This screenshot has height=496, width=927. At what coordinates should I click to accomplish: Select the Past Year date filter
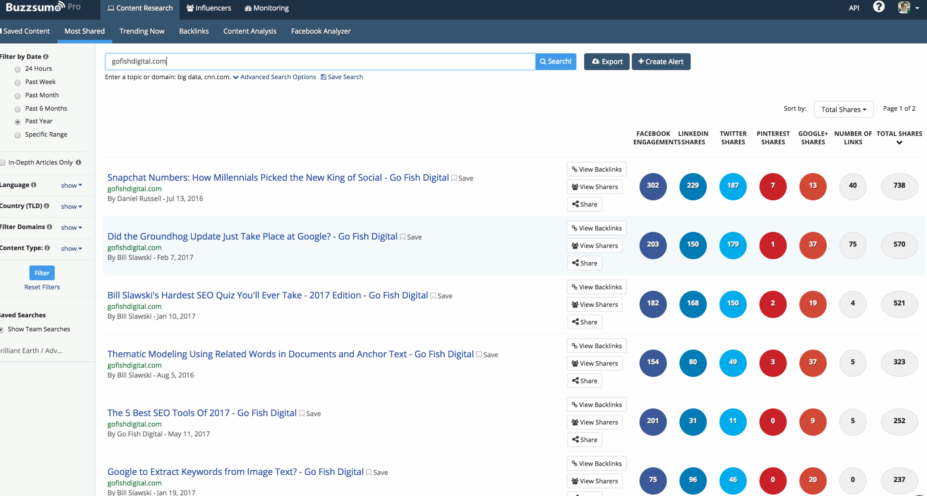click(17, 122)
